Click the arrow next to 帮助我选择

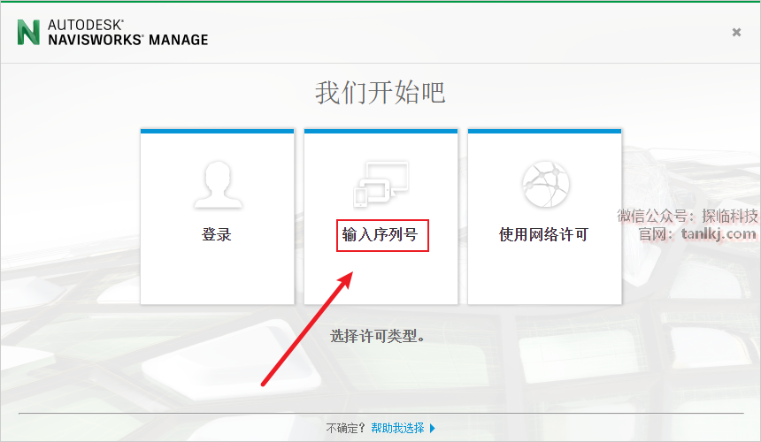[433, 429]
